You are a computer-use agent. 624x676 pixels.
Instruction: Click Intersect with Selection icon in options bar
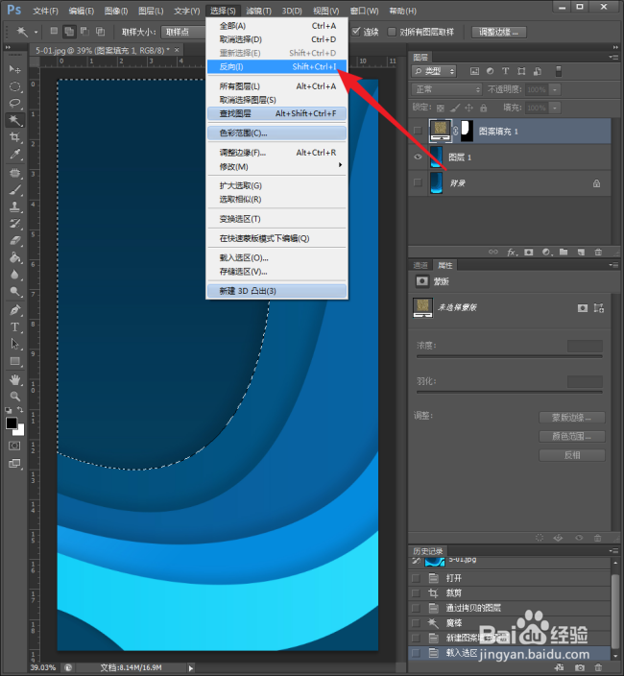tap(100, 32)
